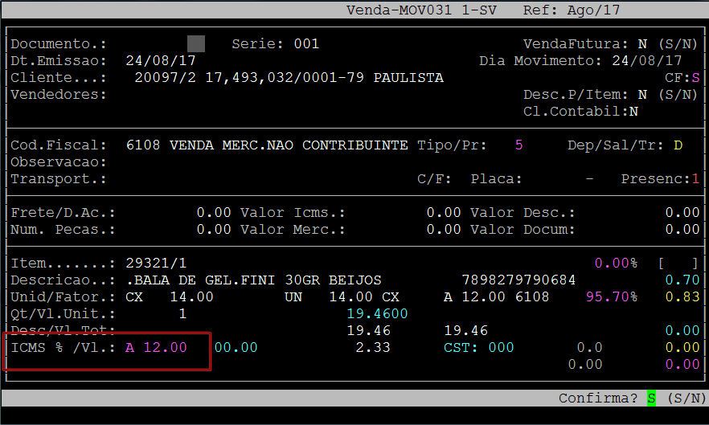Select the Tipo/Pr value 5
Image resolution: width=709 pixels, height=425 pixels.
click(x=518, y=145)
